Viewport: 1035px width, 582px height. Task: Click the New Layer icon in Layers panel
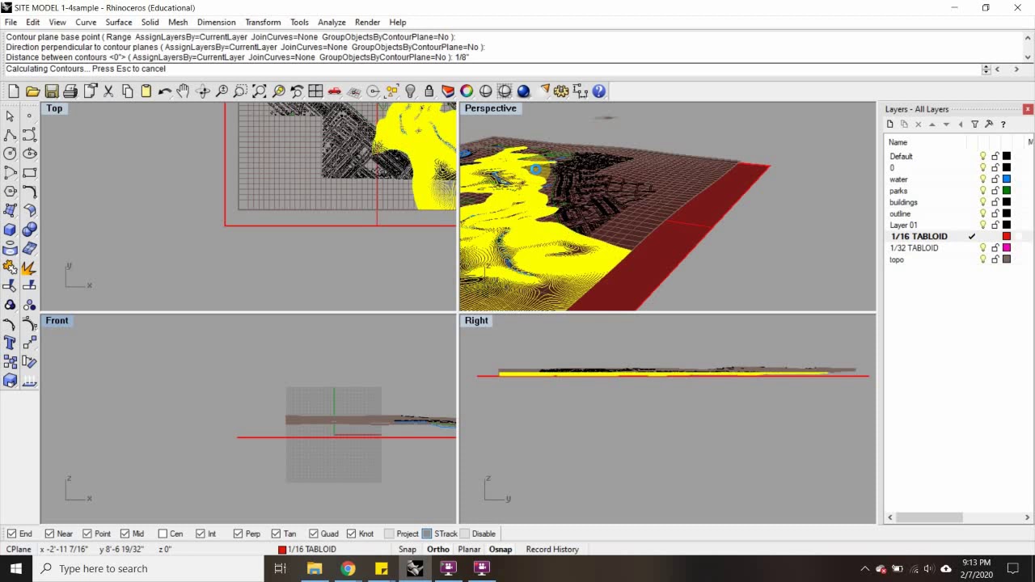(x=890, y=124)
